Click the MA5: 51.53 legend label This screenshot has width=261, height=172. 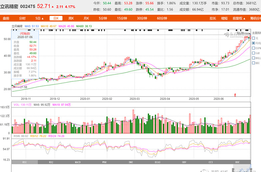coord(32,26)
